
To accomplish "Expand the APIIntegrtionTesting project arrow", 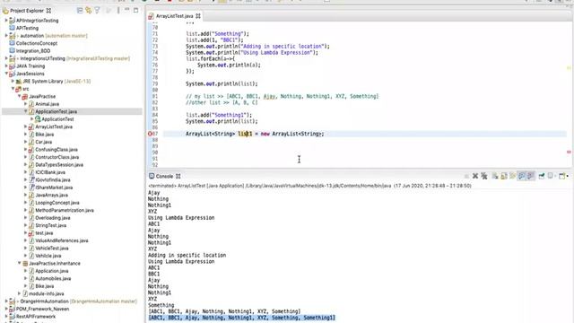I will (x=6, y=21).
